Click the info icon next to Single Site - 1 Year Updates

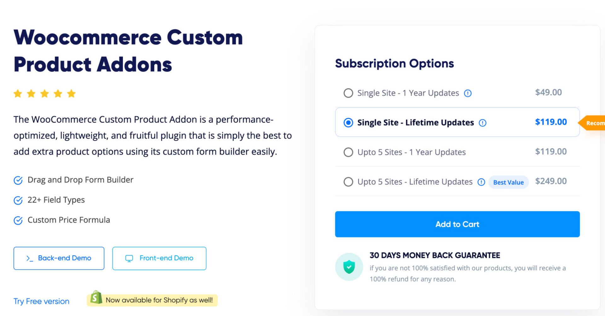(468, 93)
